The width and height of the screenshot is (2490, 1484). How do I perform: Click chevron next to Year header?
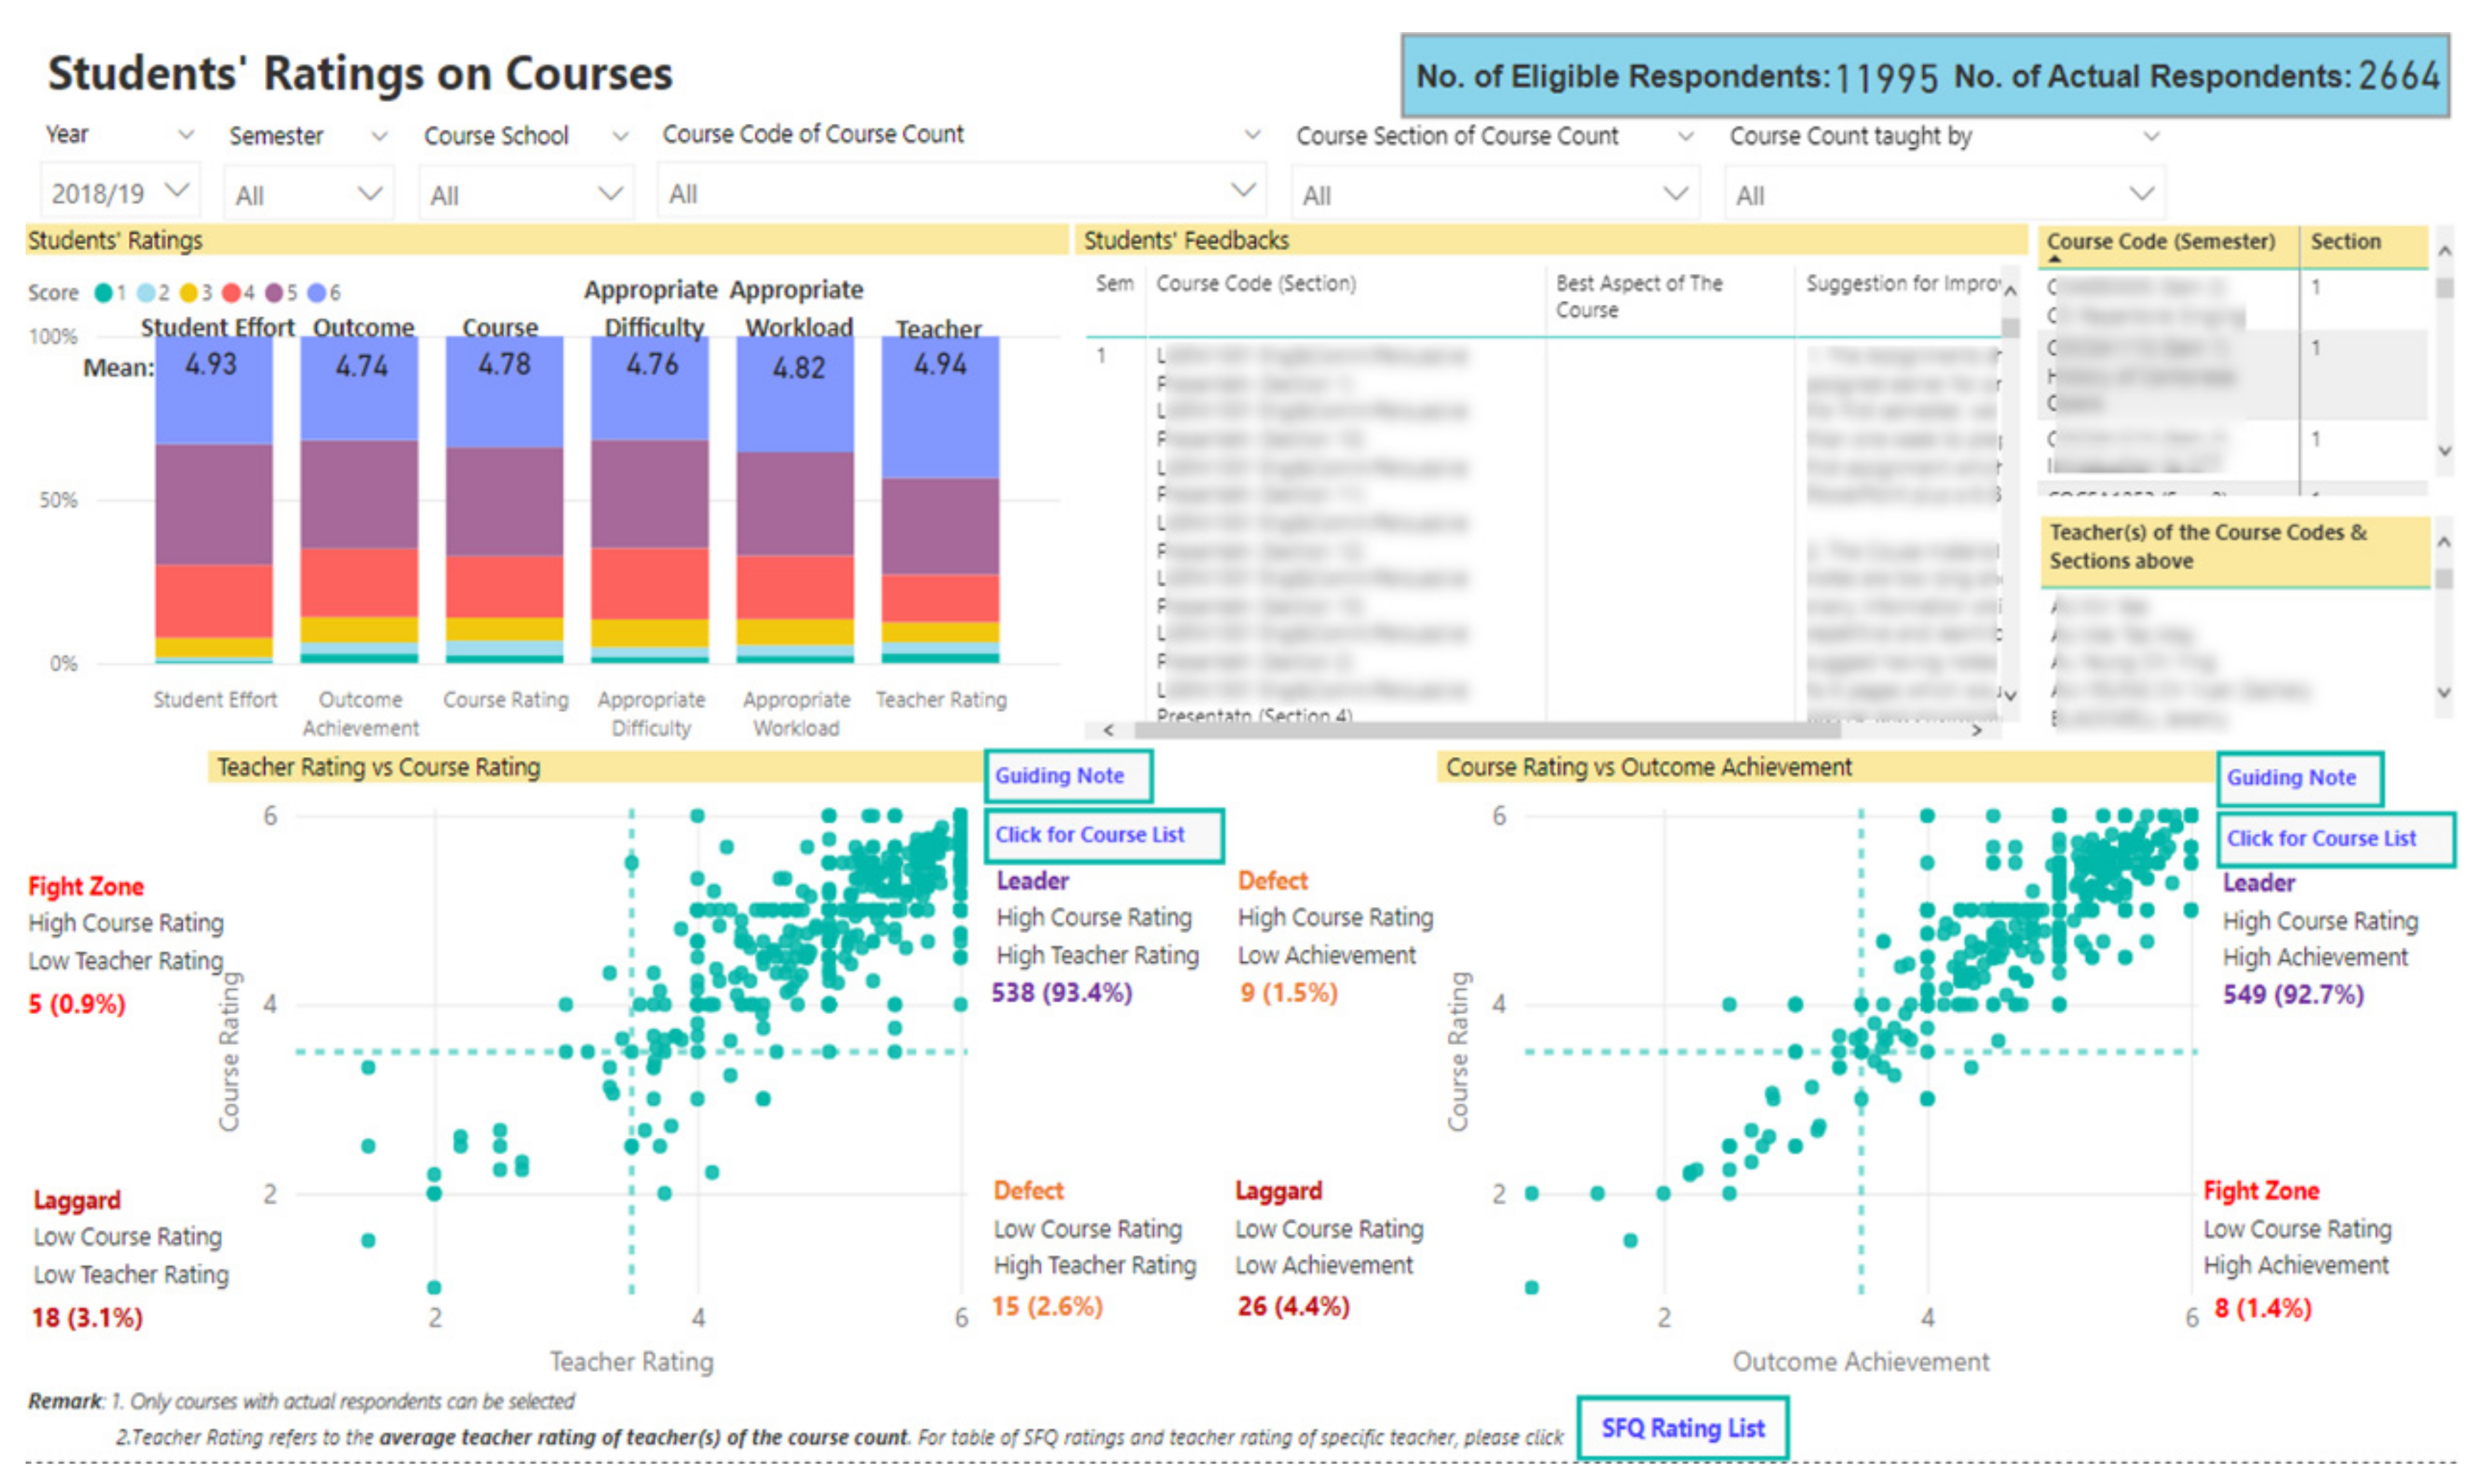(186, 135)
